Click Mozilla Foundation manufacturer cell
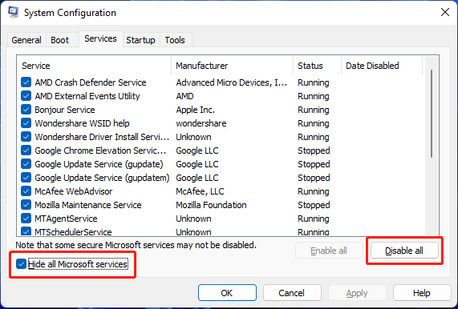Image resolution: width=458 pixels, height=309 pixels. tap(211, 205)
